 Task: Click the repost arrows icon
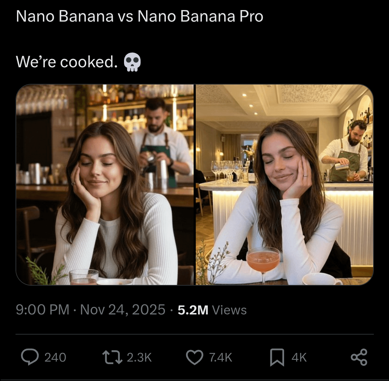coord(112,357)
